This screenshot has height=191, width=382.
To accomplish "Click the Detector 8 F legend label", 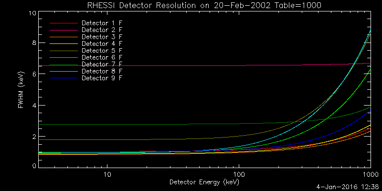I will point(102,71).
